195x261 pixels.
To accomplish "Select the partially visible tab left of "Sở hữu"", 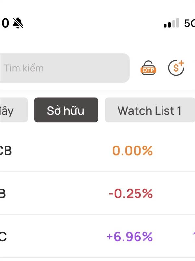I will [x=13, y=110].
